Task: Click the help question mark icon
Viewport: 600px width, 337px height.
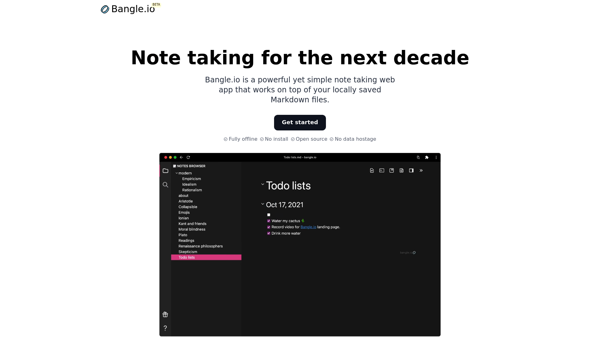Action: tap(165, 328)
